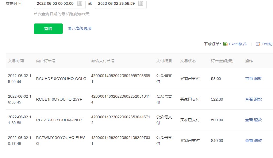View details of the 840.00 order

pos(249,141)
